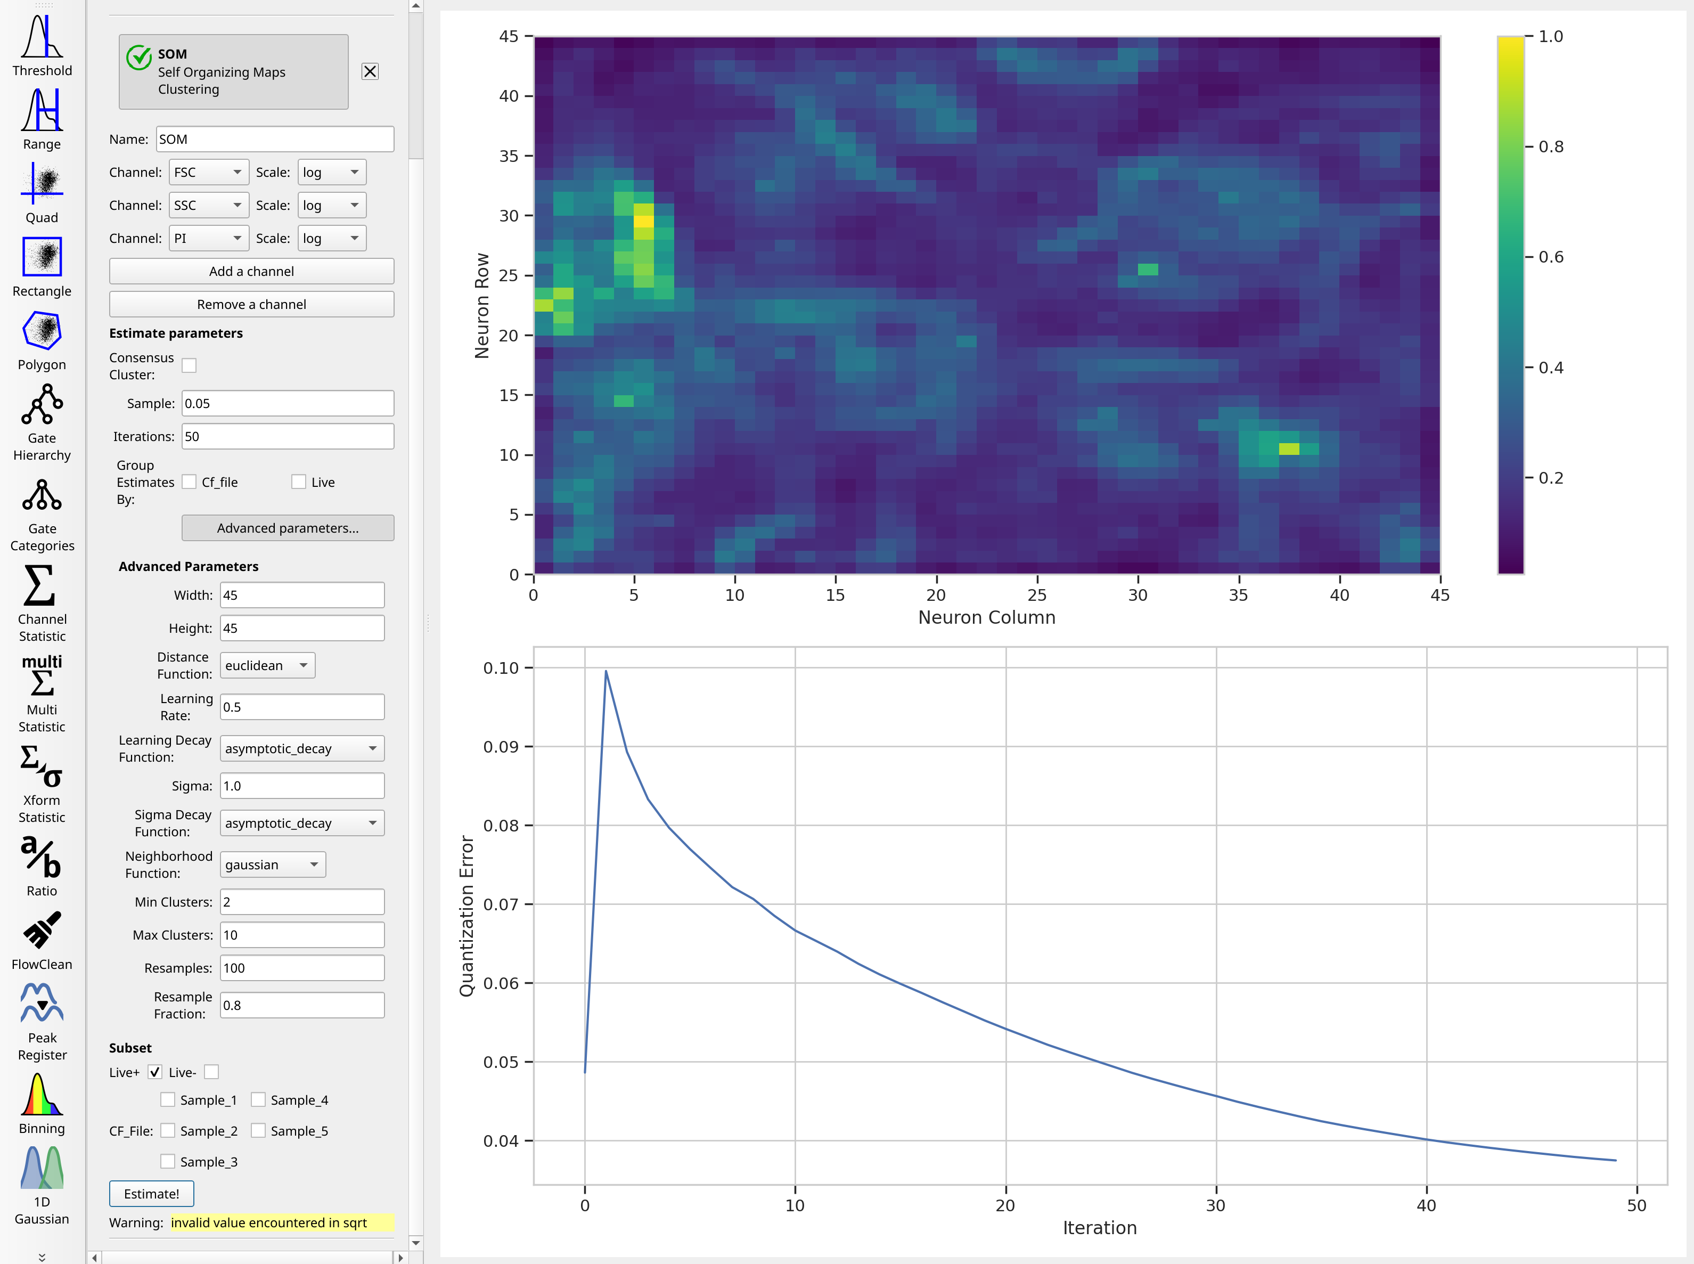This screenshot has height=1264, width=1694.
Task: Open the Neighborhood Function gaussian dropdown
Action: [x=272, y=865]
